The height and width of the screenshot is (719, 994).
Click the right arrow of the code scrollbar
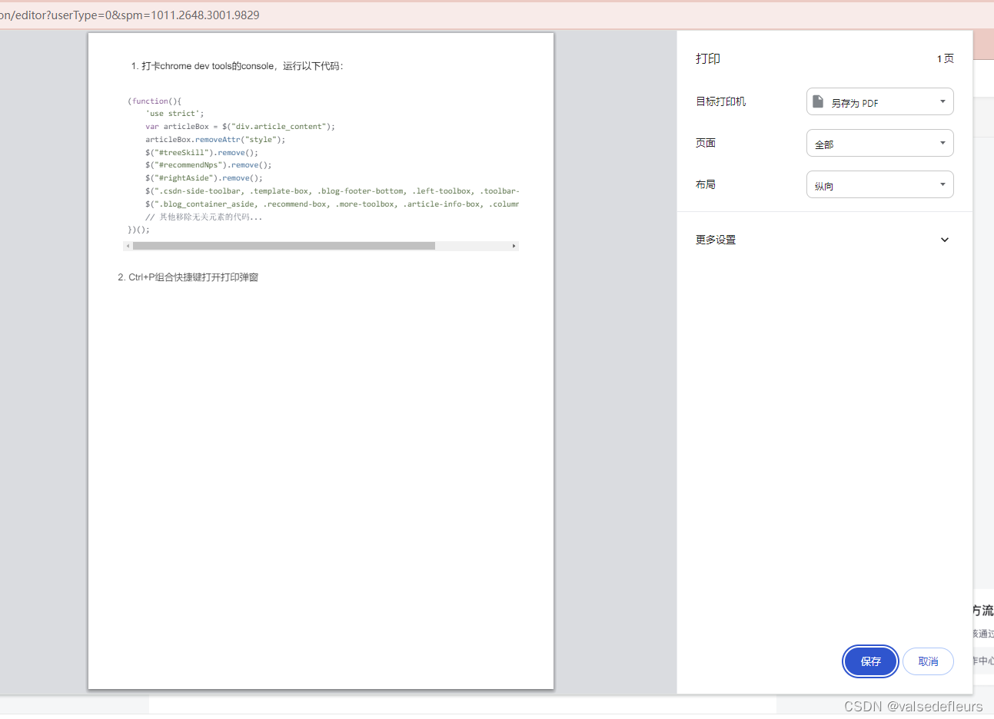pyautogui.click(x=514, y=245)
